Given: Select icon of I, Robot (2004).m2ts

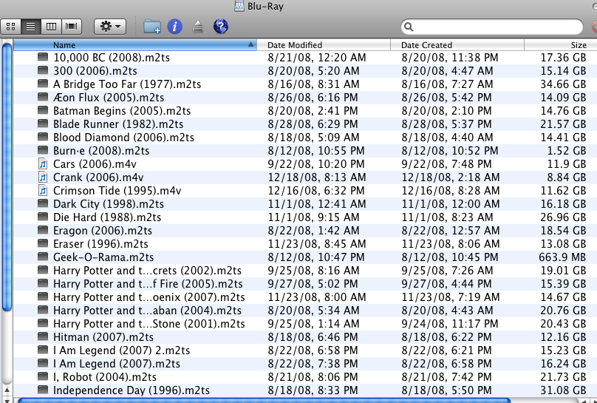Looking at the screenshot, I should click(43, 376).
